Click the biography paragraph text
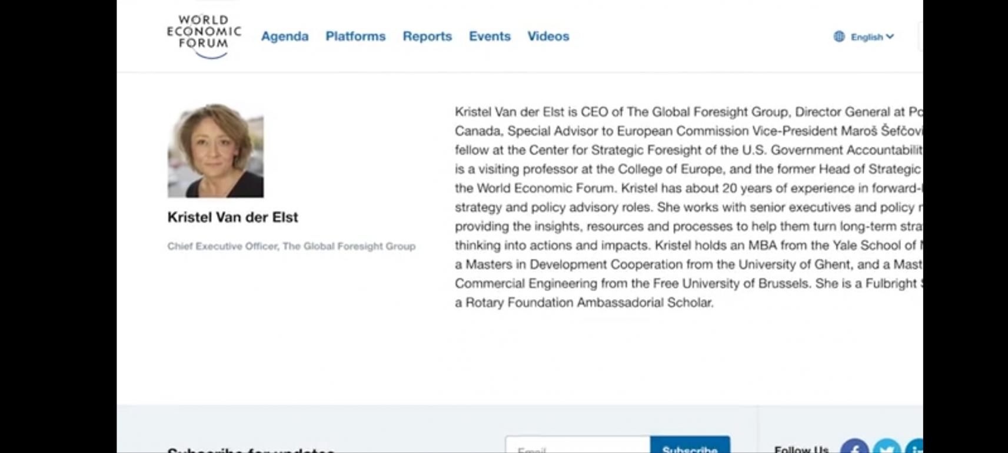The height and width of the screenshot is (453, 1008). coord(688,207)
